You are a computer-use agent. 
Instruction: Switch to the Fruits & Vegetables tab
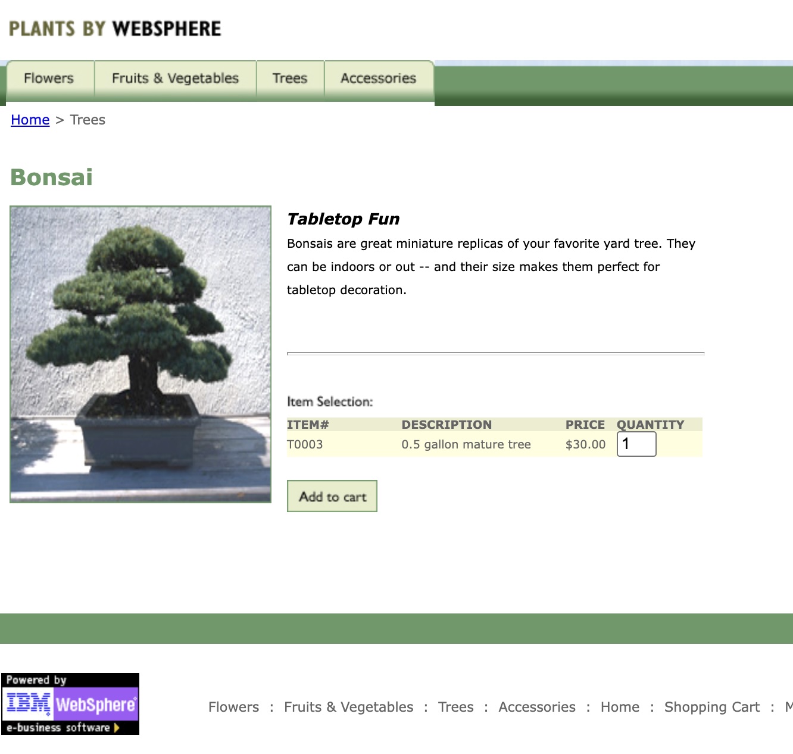[x=175, y=79]
